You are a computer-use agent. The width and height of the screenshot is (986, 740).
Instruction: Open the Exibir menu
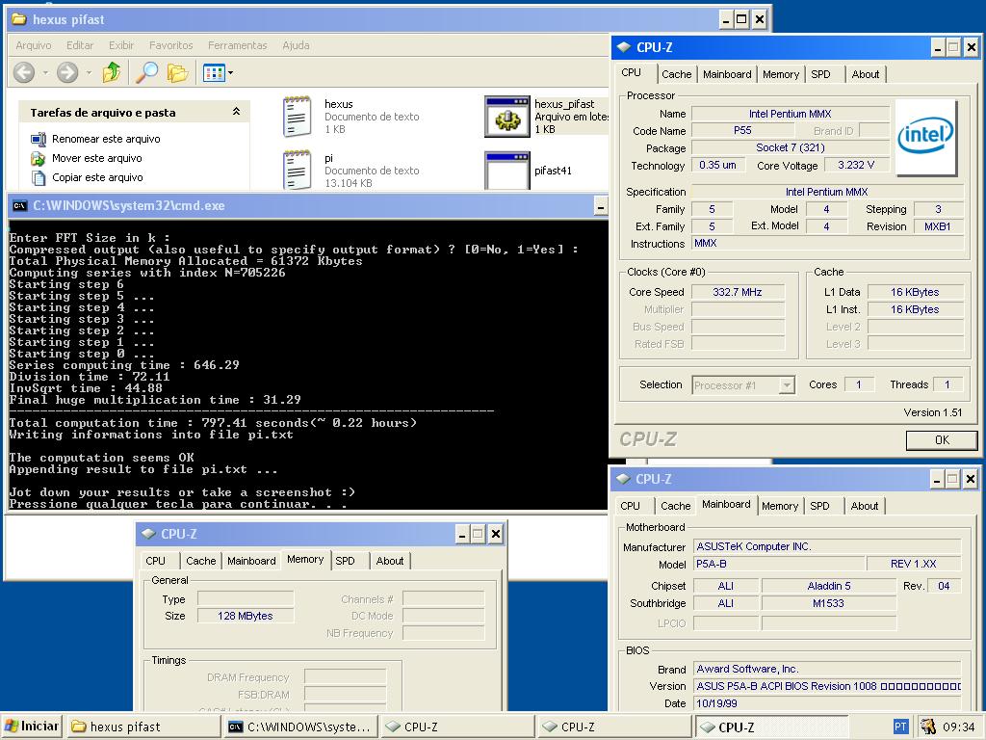click(x=121, y=45)
